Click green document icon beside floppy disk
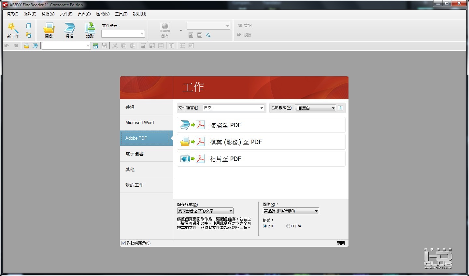 tap(95, 46)
